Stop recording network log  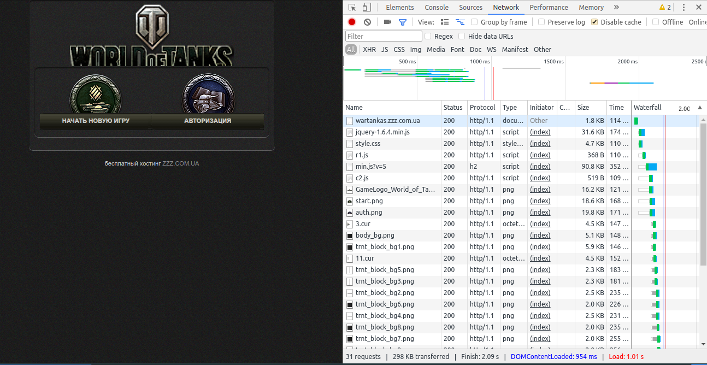pos(352,22)
